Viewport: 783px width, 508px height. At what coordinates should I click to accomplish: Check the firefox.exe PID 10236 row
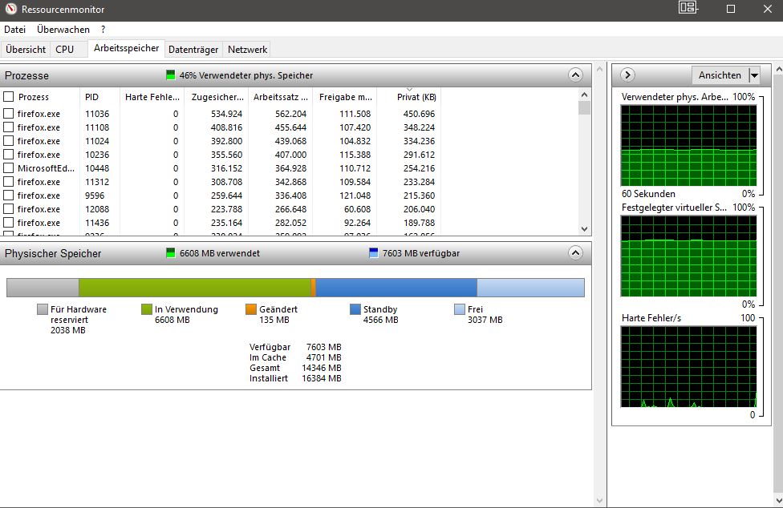[9, 155]
